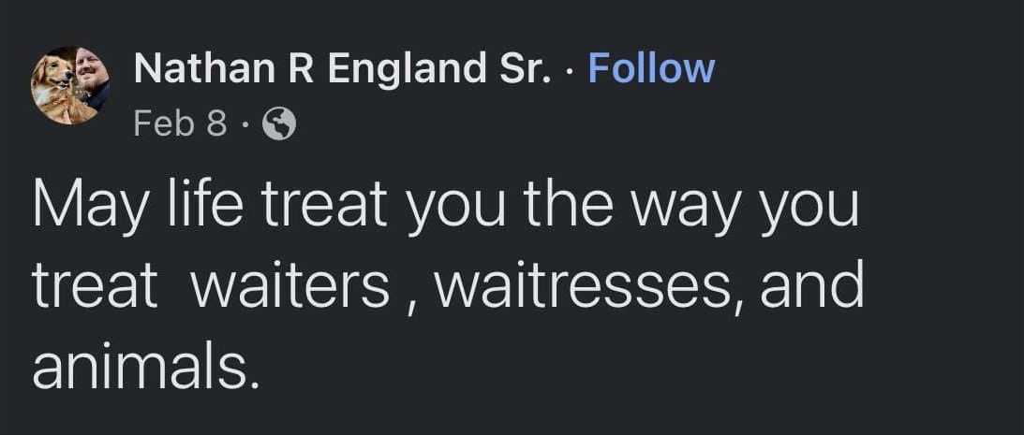The image size is (1024, 435).
Task: Click "Sr." at the end of the author name
Action: click(x=522, y=69)
